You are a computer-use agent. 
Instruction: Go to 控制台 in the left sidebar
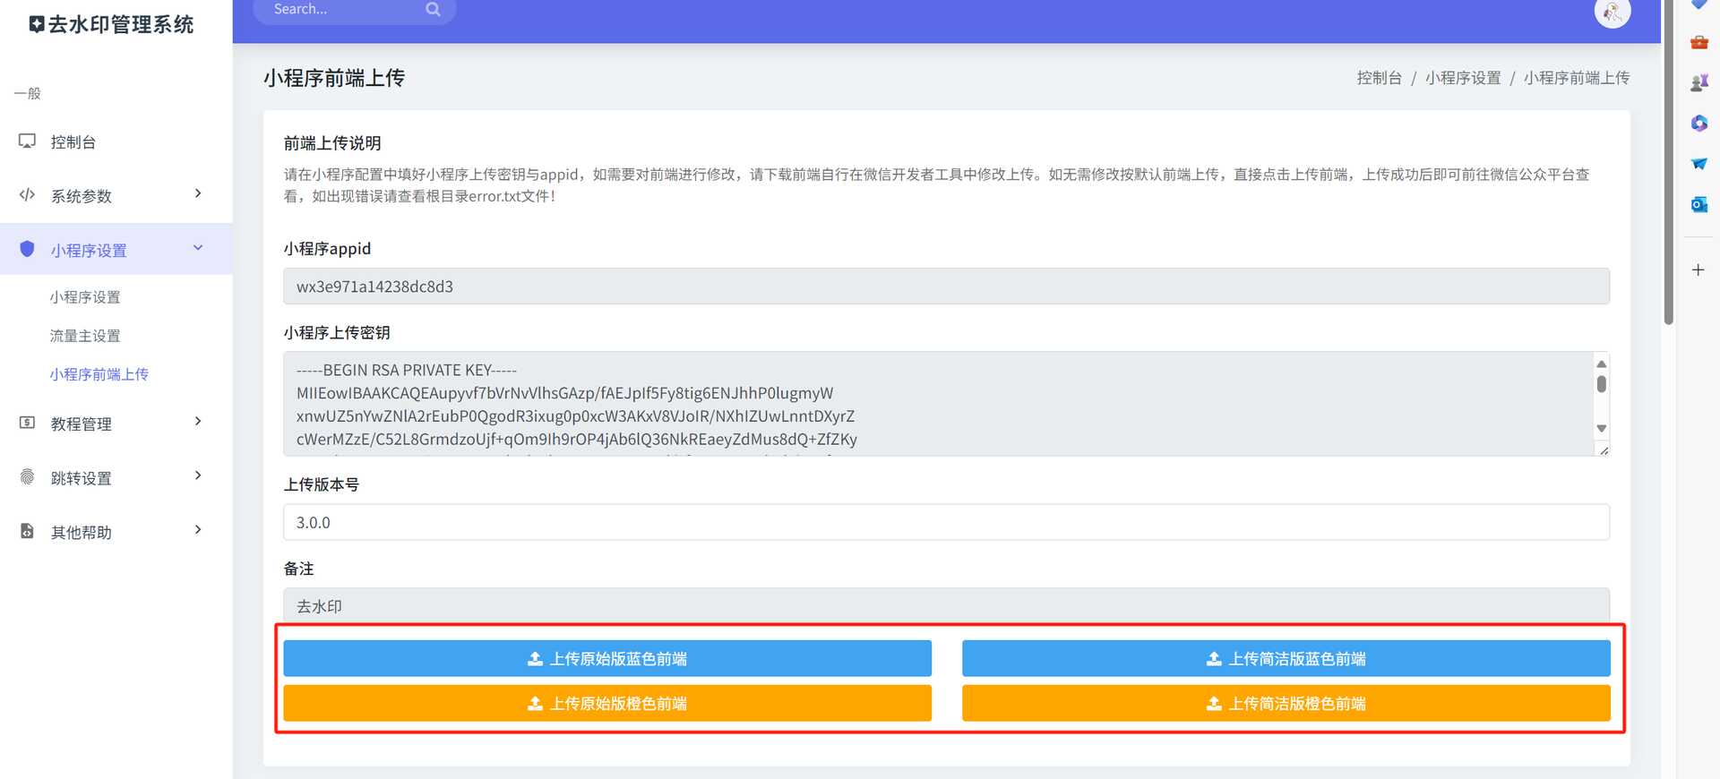pyautogui.click(x=73, y=142)
